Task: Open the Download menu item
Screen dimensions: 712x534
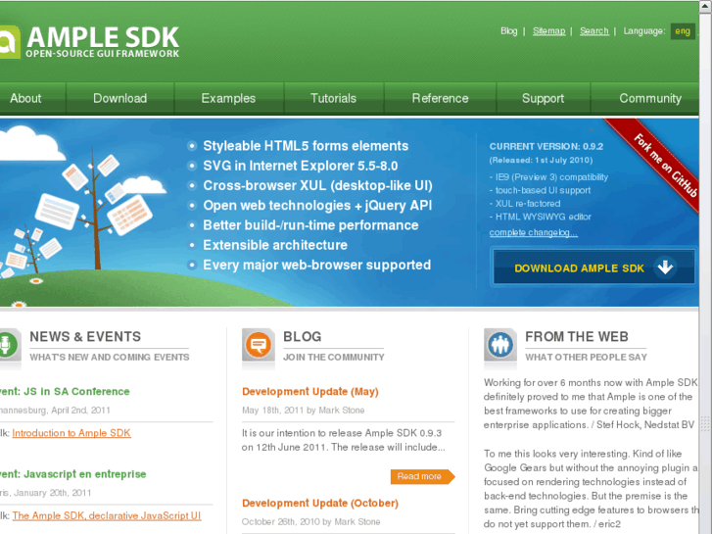Action: (x=119, y=98)
